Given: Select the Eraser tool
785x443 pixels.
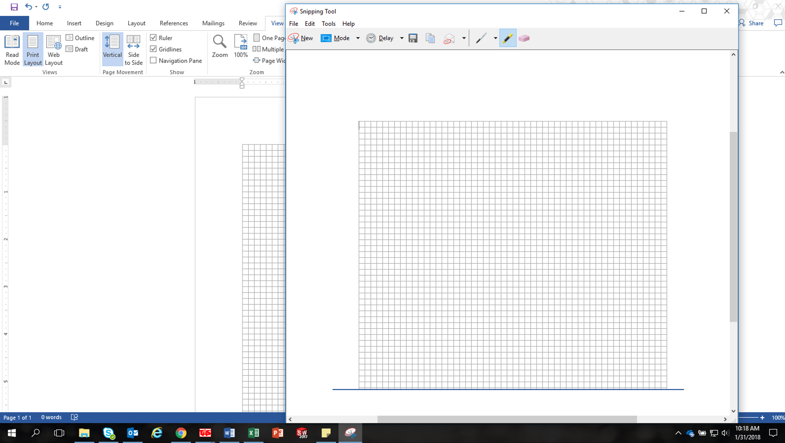Looking at the screenshot, I should (x=523, y=38).
